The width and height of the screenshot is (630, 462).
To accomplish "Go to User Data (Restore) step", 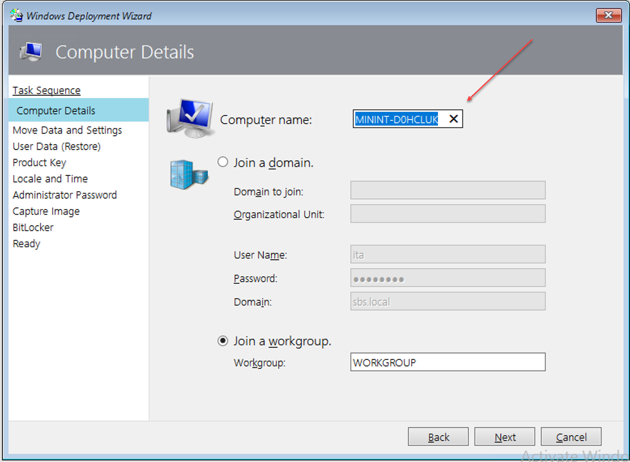I will [57, 146].
